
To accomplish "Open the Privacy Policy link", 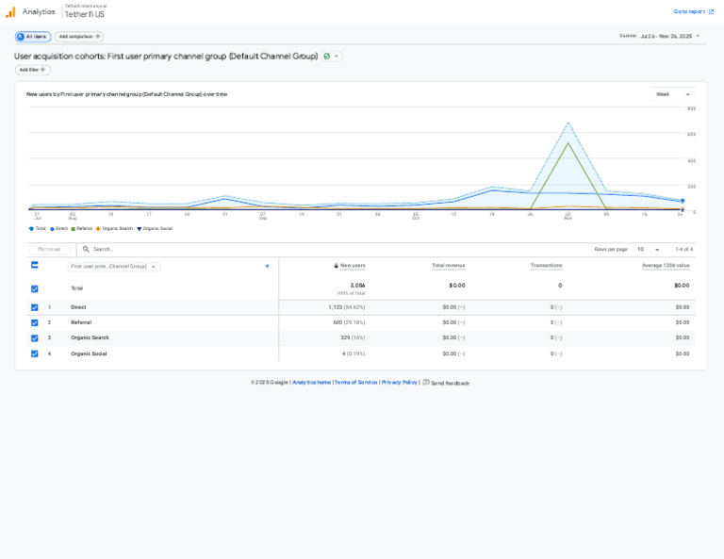I will click(x=400, y=382).
